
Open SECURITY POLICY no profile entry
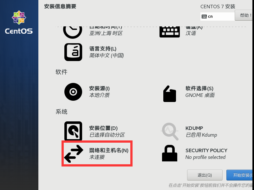coord(206,154)
